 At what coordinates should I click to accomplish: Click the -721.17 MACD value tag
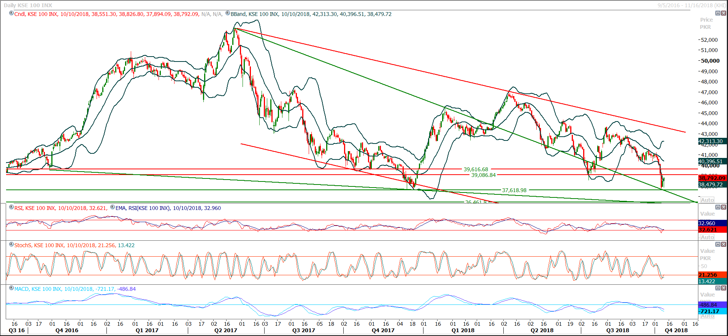(712, 311)
